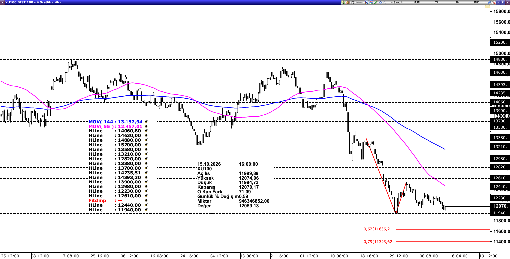Click the XU100 BIST 100 window title
Image resolution: width=510 pixels, height=259 pixels.
point(33,2)
